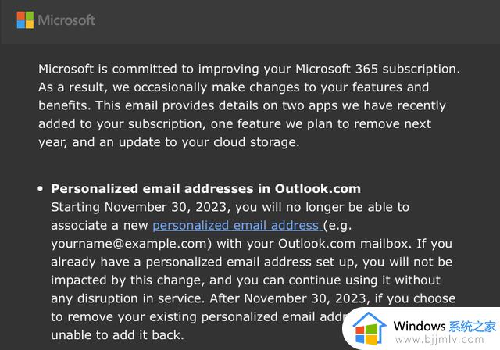Click the Microsoft four-color square logo
Screen dimensions: 500x350
25,20
